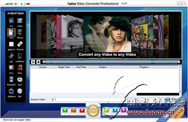Choose the iPod output format

(x=11, y=32)
